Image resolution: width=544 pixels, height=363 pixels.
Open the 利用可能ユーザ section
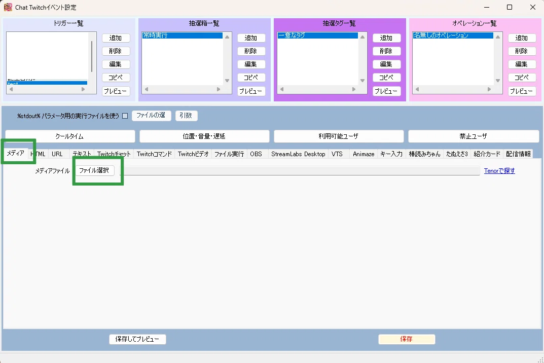[339, 136]
